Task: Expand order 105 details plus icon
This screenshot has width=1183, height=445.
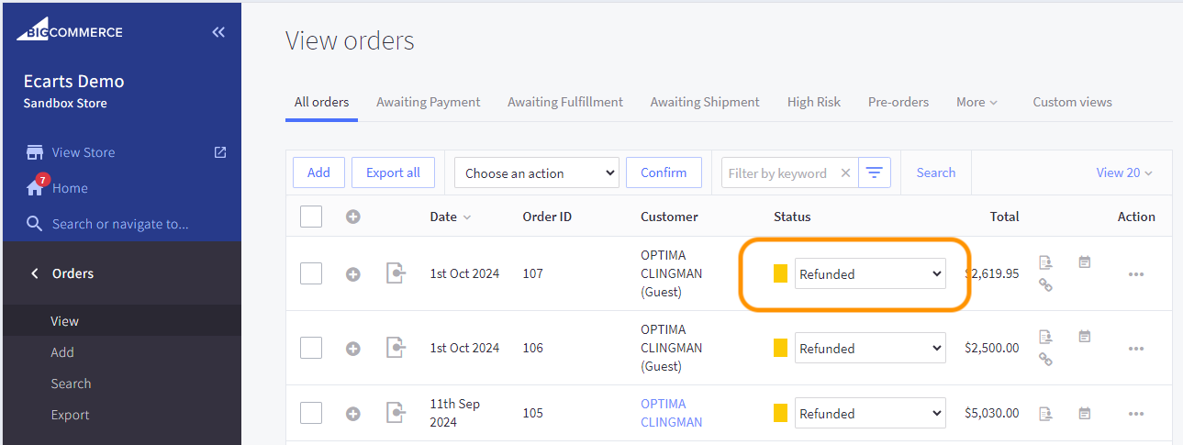Action: coord(353,414)
